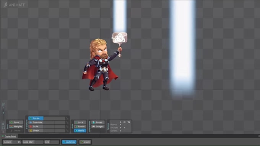Click the Current frame field
The width and height of the screenshot is (260, 146).
click(12, 142)
